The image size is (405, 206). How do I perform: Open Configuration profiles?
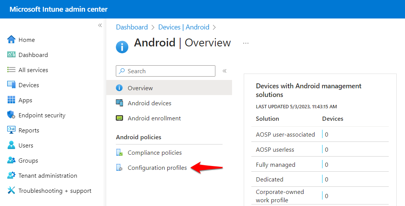[x=157, y=168]
